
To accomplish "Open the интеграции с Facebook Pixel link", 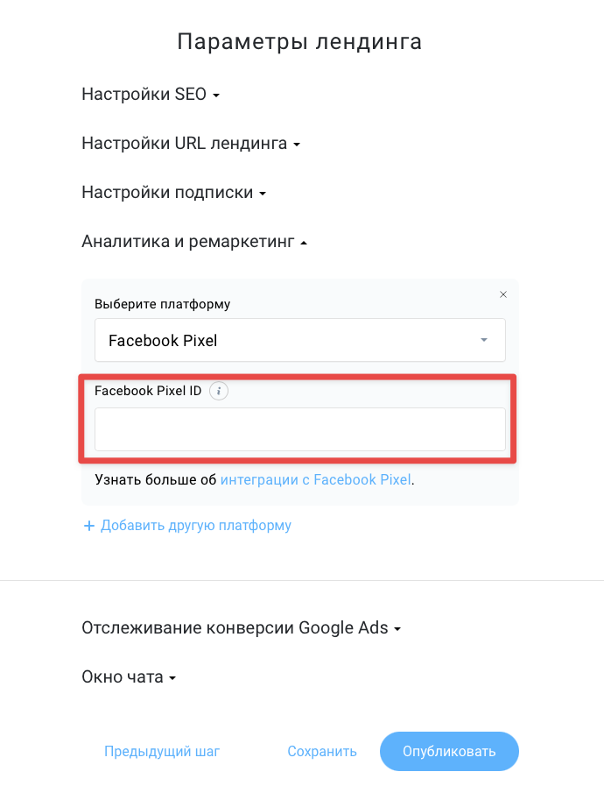I will [x=316, y=479].
